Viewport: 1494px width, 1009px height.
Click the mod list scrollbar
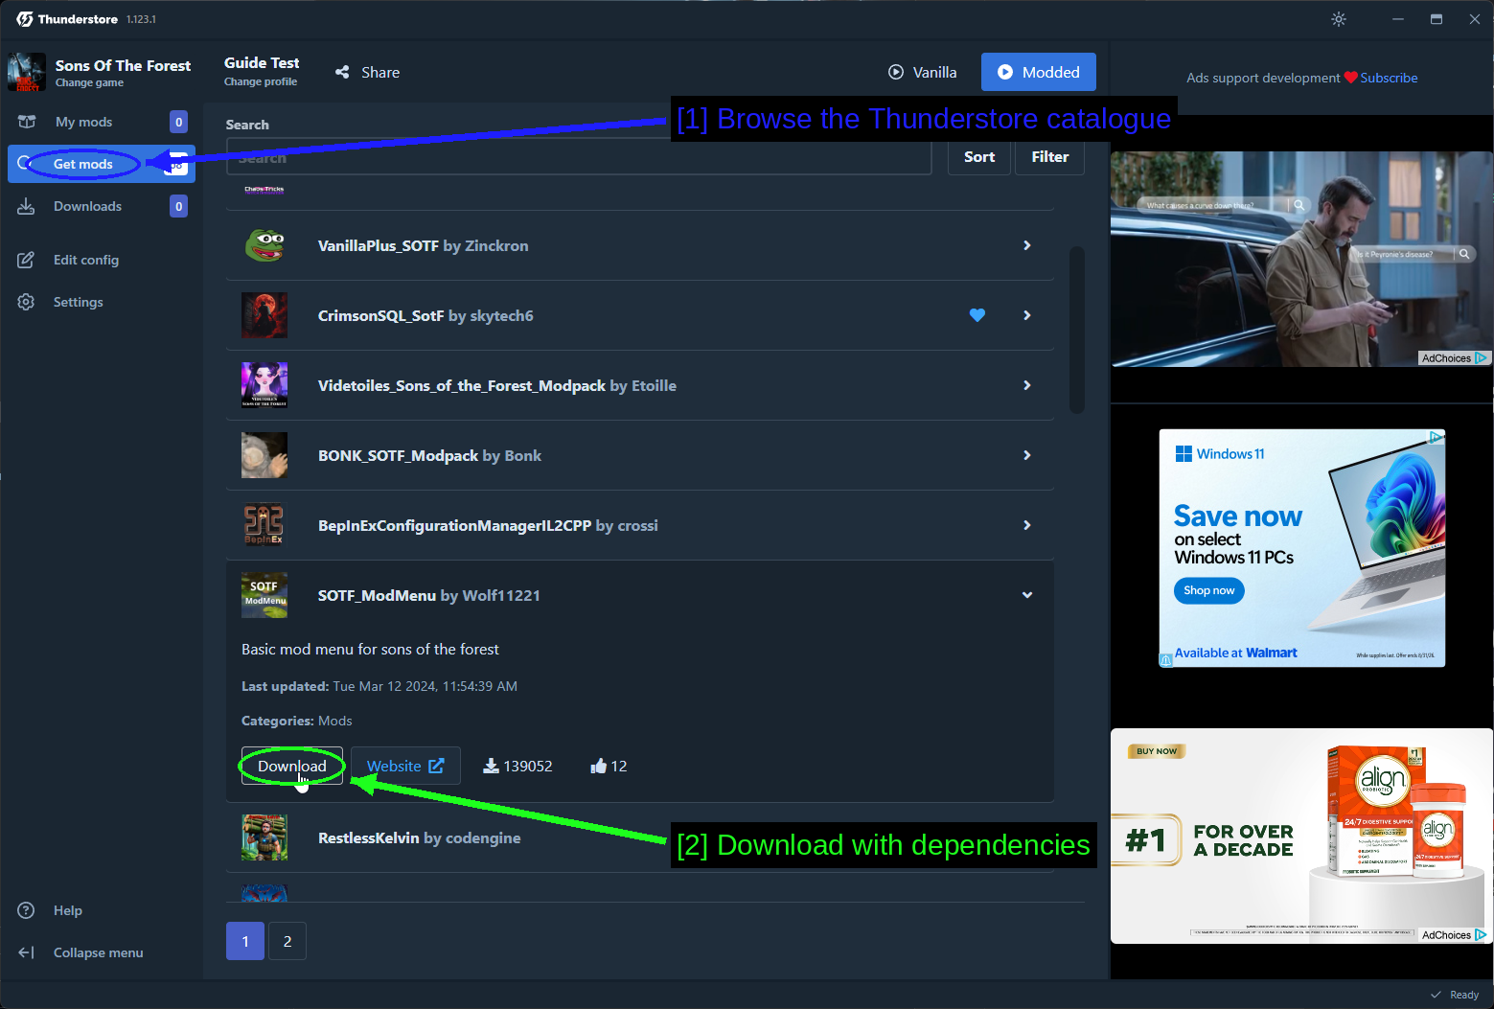point(1077,331)
